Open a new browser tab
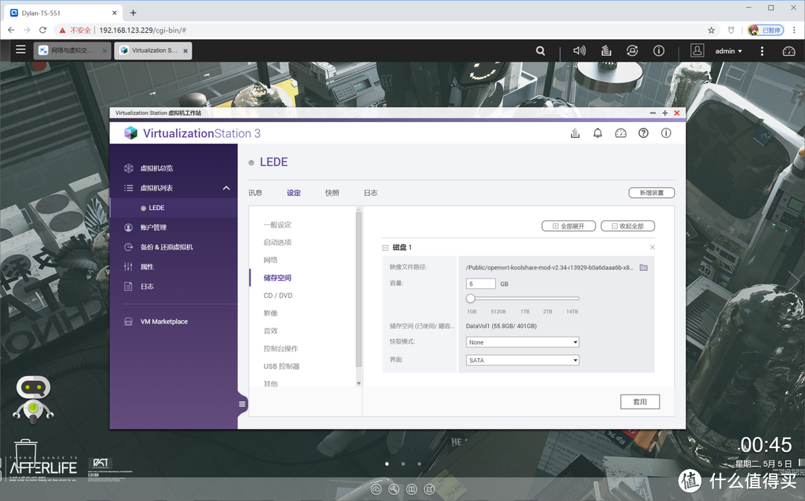The width and height of the screenshot is (805, 501). coord(133,13)
